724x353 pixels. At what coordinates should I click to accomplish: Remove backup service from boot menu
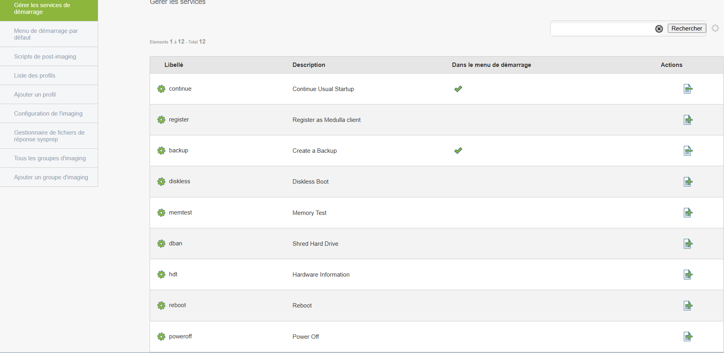688,151
